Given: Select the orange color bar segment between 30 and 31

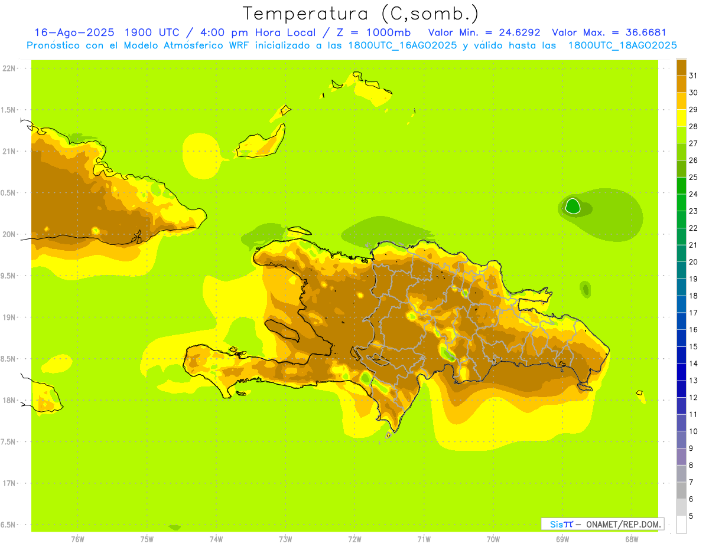Looking at the screenshot, I should click(681, 84).
